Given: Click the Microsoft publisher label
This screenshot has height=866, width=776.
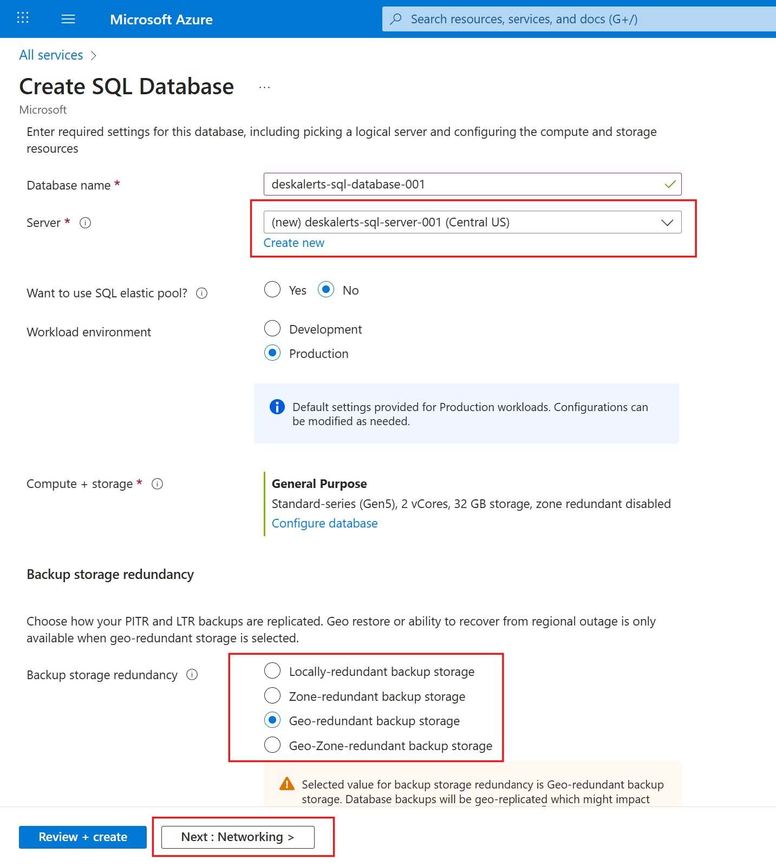Looking at the screenshot, I should coord(43,109).
